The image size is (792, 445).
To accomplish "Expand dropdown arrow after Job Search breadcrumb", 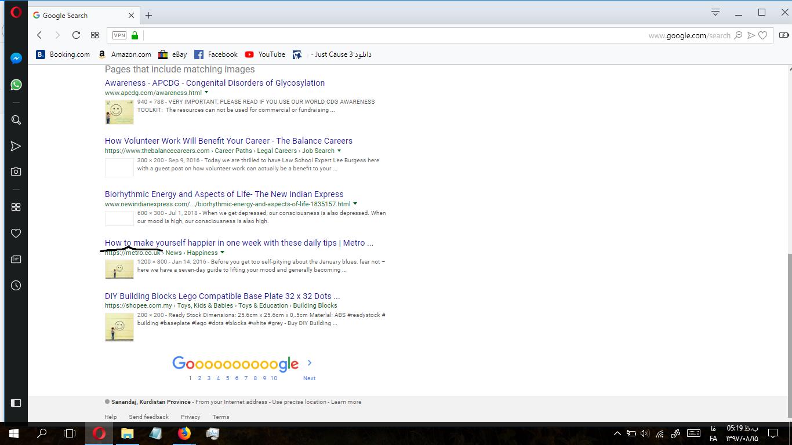I will tap(339, 151).
